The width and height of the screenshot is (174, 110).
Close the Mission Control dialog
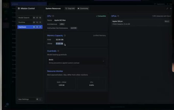171,8
